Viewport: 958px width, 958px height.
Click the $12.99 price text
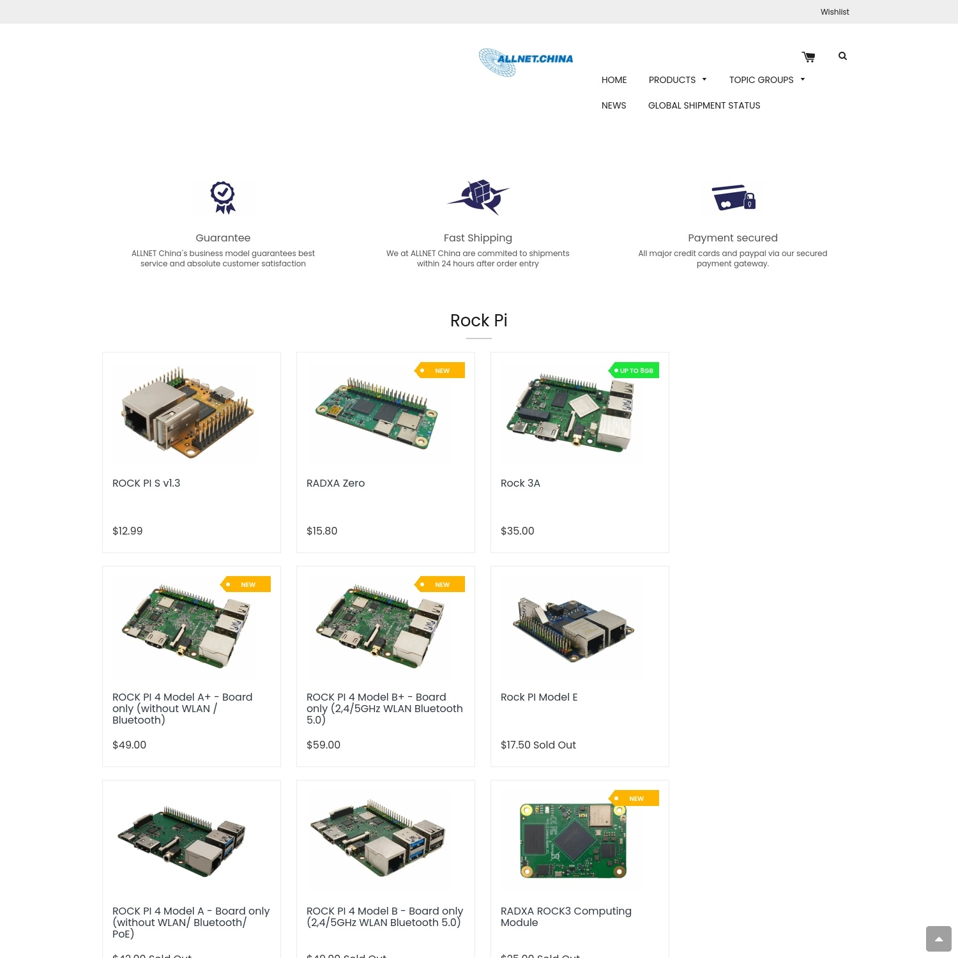pyautogui.click(x=128, y=531)
